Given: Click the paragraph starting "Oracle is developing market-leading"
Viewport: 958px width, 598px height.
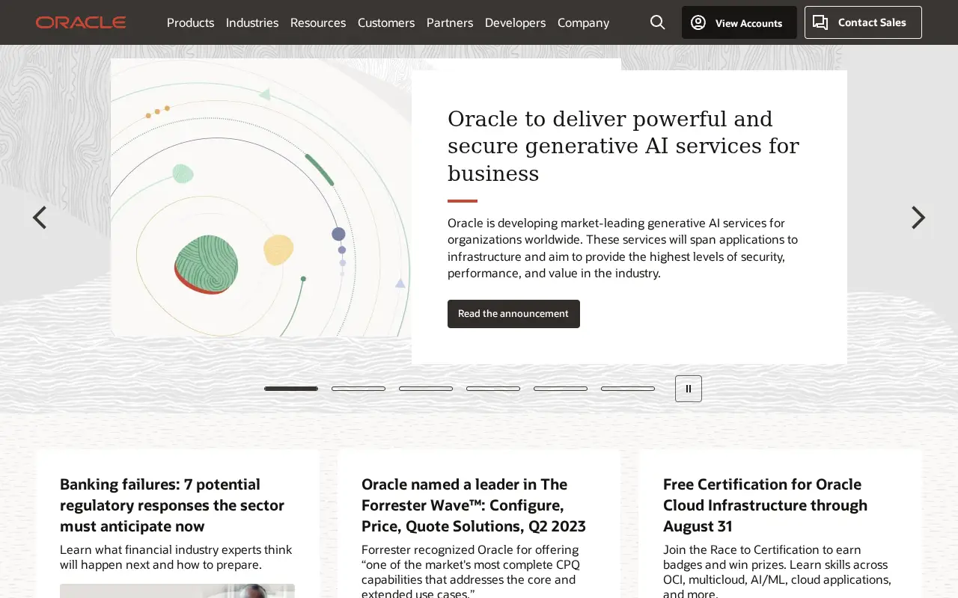Looking at the screenshot, I should click(x=623, y=248).
